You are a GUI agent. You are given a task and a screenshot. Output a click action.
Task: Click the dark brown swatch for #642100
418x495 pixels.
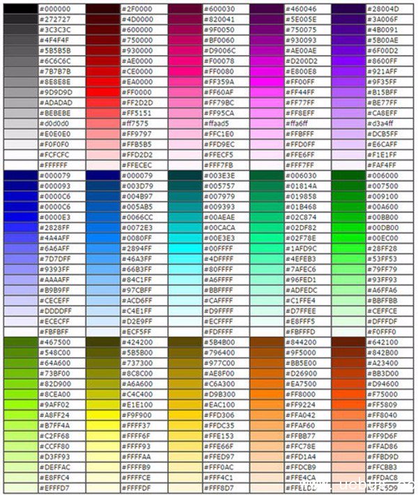(x=348, y=343)
